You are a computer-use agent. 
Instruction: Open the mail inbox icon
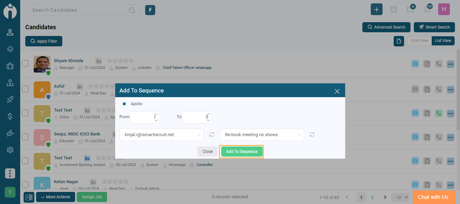point(410,9)
